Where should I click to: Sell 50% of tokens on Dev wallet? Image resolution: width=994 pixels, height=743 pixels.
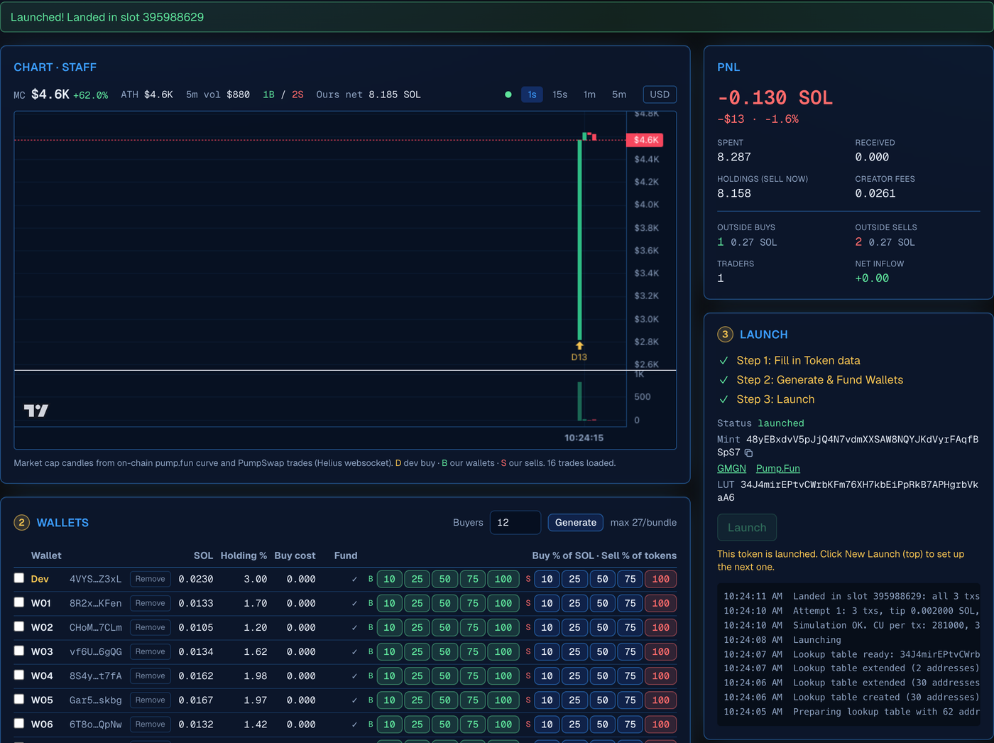coord(602,579)
